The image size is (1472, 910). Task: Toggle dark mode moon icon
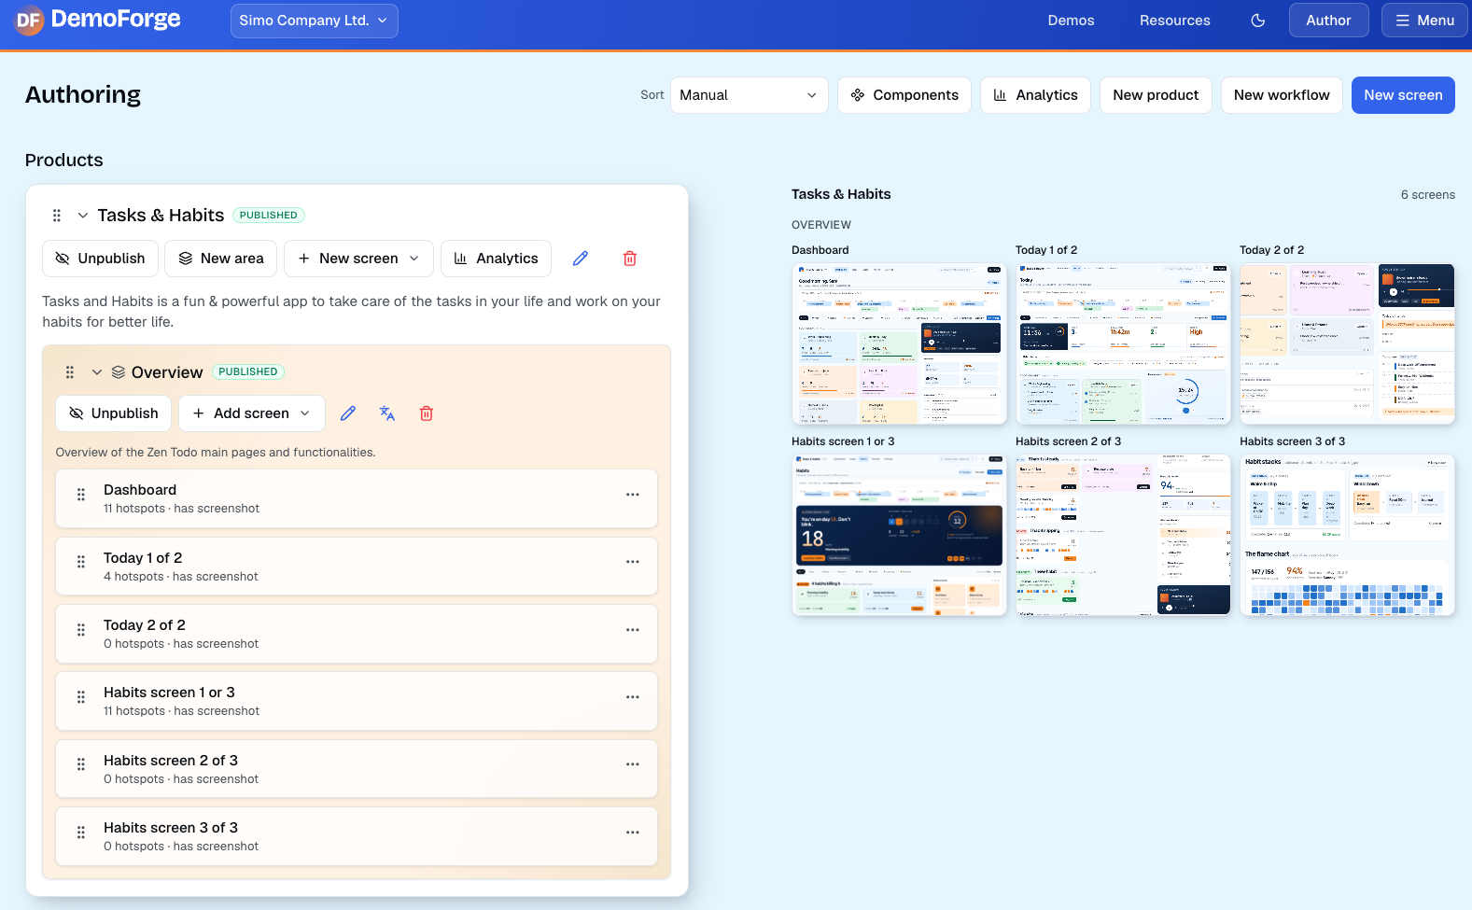[1258, 21]
